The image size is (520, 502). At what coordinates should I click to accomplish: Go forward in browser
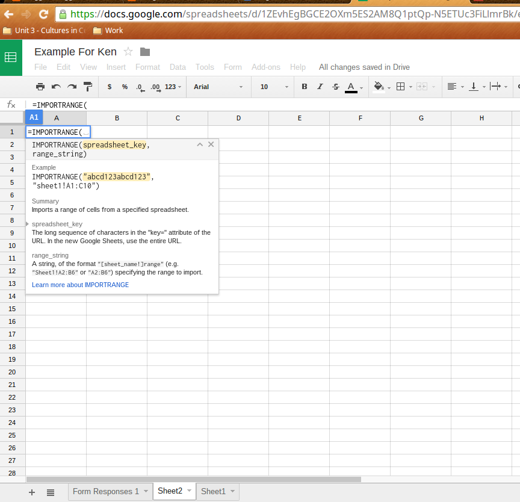26,14
